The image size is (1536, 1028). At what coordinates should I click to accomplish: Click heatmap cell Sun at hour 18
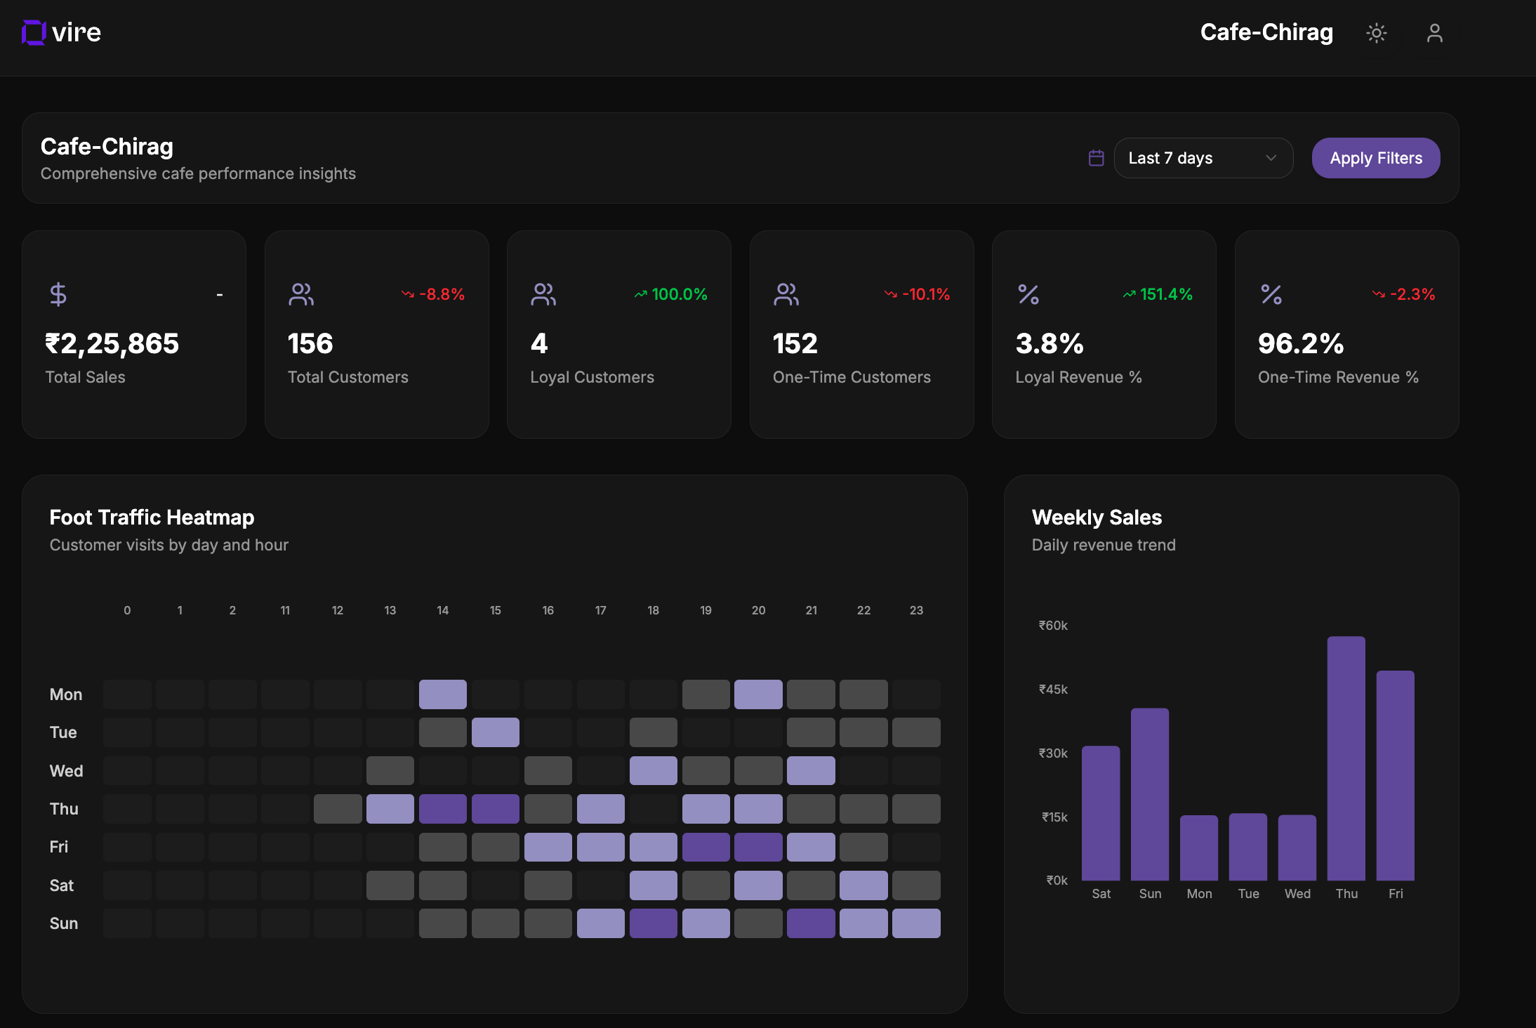(654, 923)
